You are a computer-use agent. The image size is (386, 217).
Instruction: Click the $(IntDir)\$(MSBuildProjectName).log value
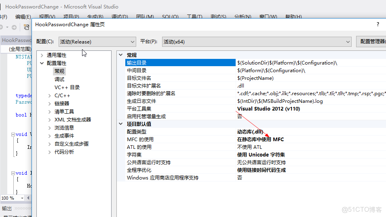[x=280, y=101]
